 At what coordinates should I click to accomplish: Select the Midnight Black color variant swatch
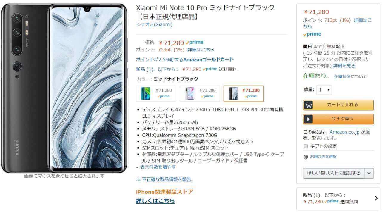(244, 93)
